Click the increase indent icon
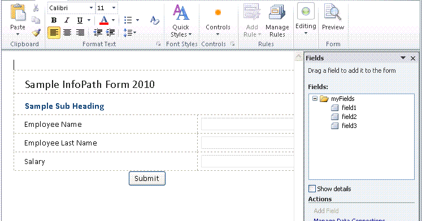This screenshot has height=221, width=422. click(x=110, y=33)
